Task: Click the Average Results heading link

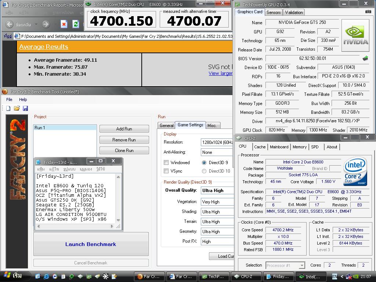Action: pyautogui.click(x=44, y=47)
